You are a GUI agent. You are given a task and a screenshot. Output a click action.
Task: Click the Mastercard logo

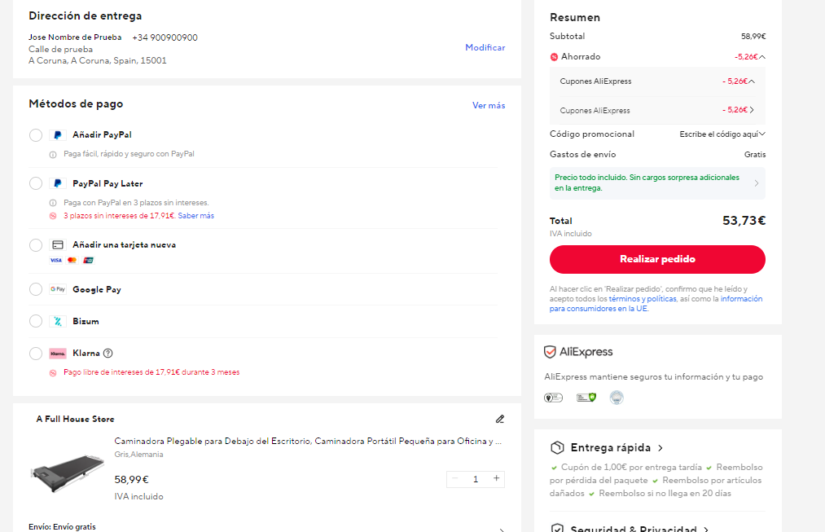(72, 261)
